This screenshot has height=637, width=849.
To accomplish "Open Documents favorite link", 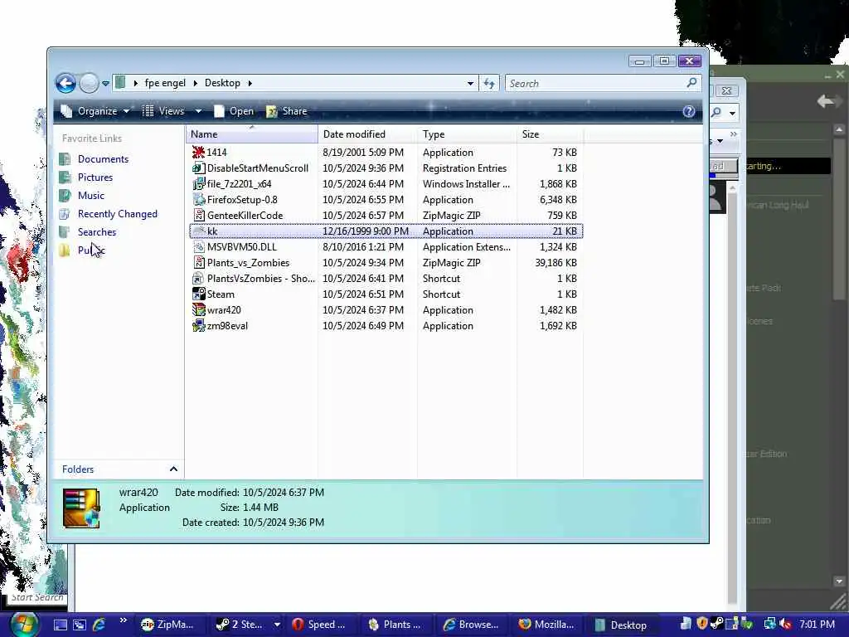I will [x=103, y=159].
